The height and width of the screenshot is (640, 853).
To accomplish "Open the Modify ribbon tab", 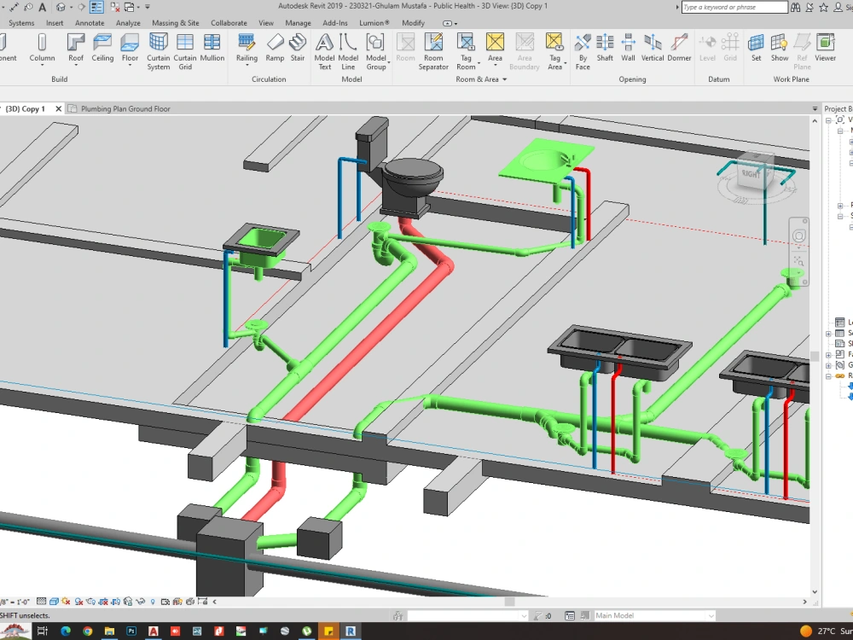I will click(x=413, y=23).
